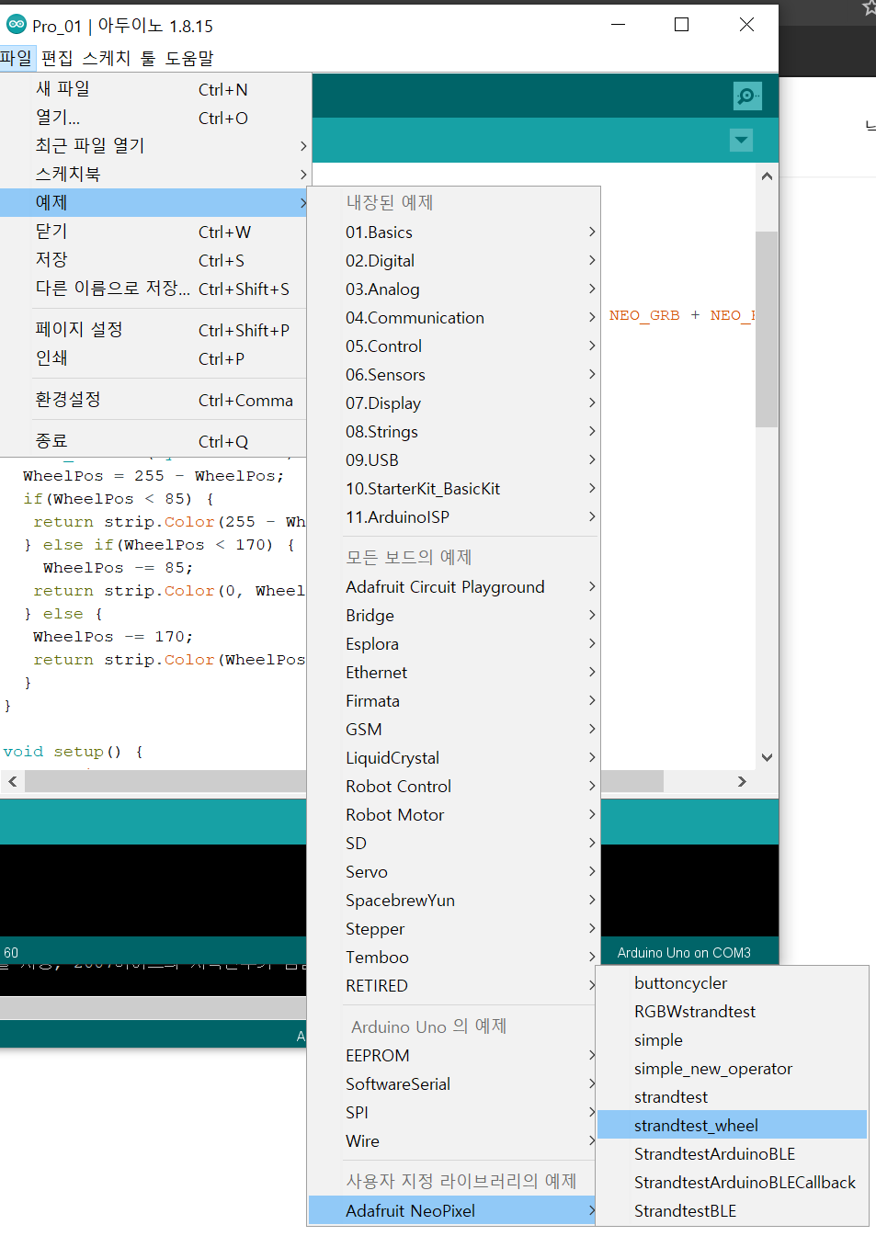This screenshot has width=876, height=1236.
Task: Open Ethernet examples submenu
Action: pos(454,673)
